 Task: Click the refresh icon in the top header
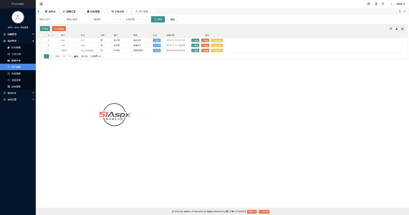[368, 4]
